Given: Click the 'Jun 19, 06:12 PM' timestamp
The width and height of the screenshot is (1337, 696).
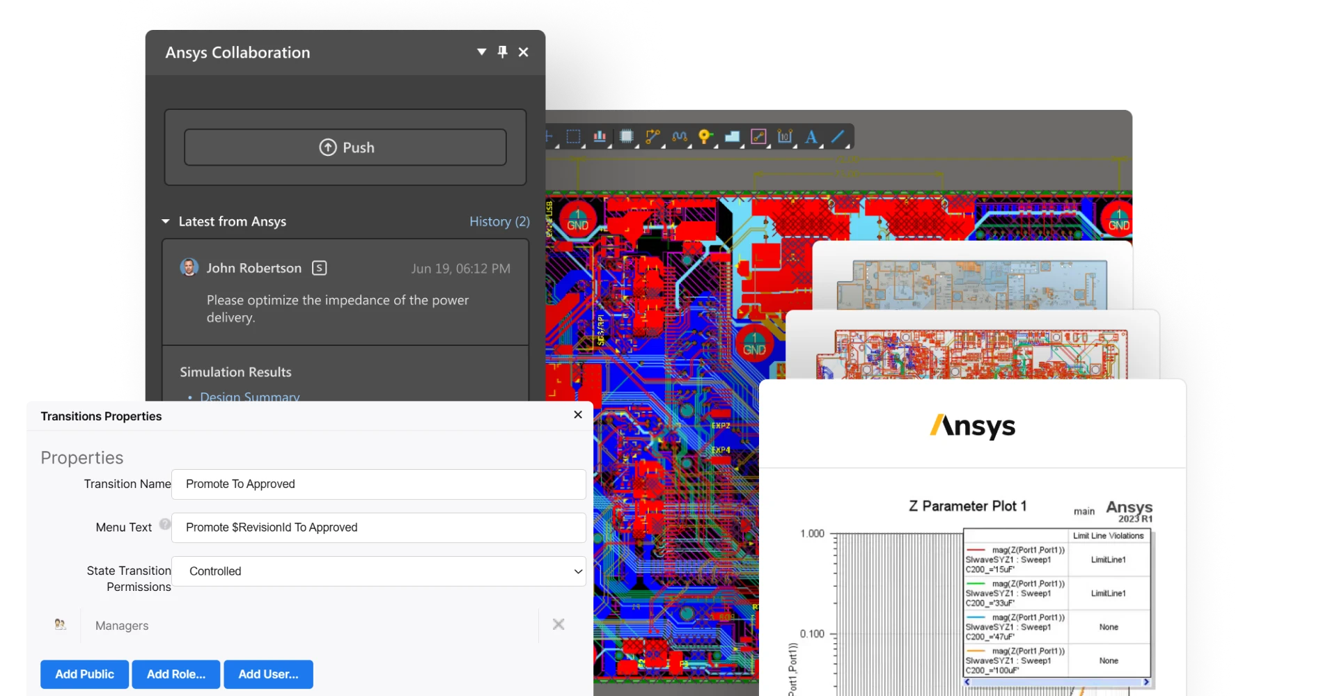Looking at the screenshot, I should pyautogui.click(x=460, y=269).
